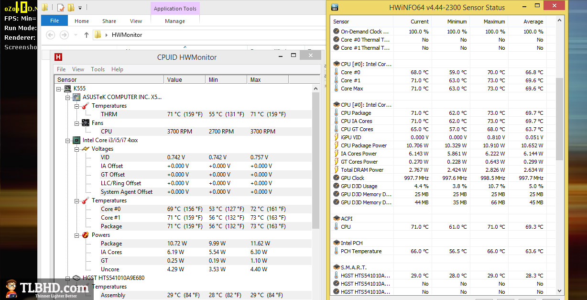587x300 pixels.
Task: Switch to the Share ribbon tab in Explorer
Action: [x=109, y=21]
